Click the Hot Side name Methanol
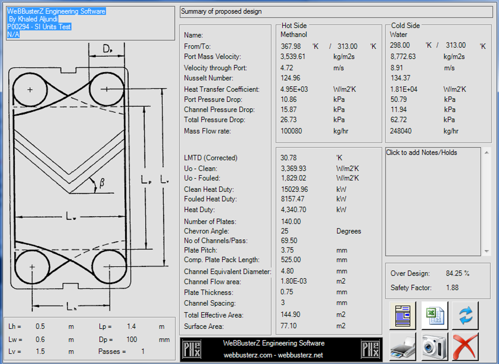 [294, 35]
